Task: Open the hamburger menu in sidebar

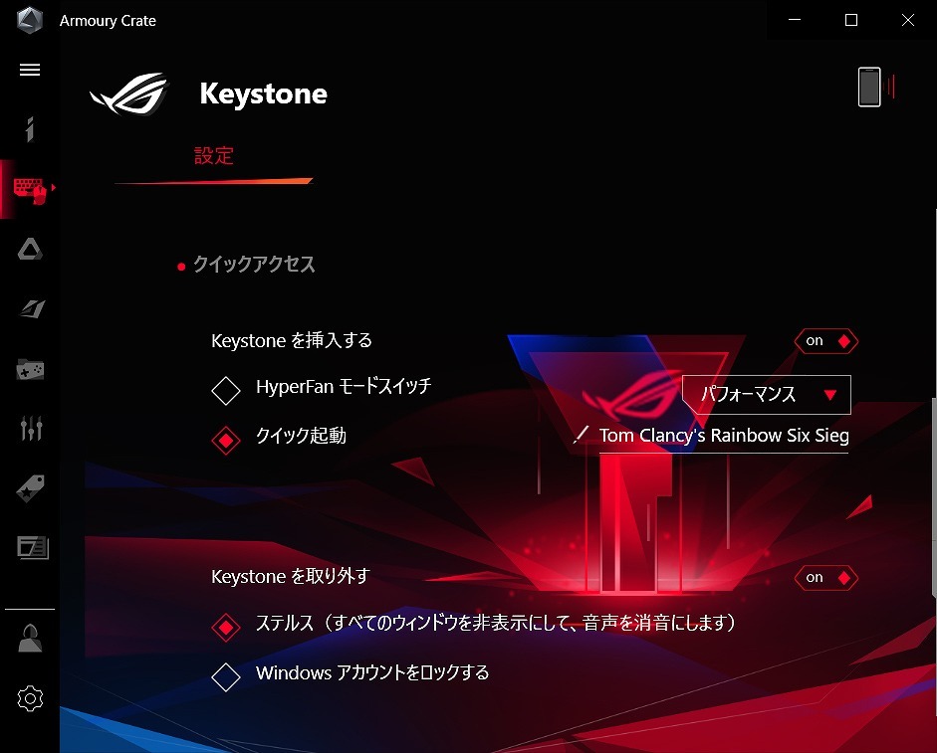Action: coord(30,70)
